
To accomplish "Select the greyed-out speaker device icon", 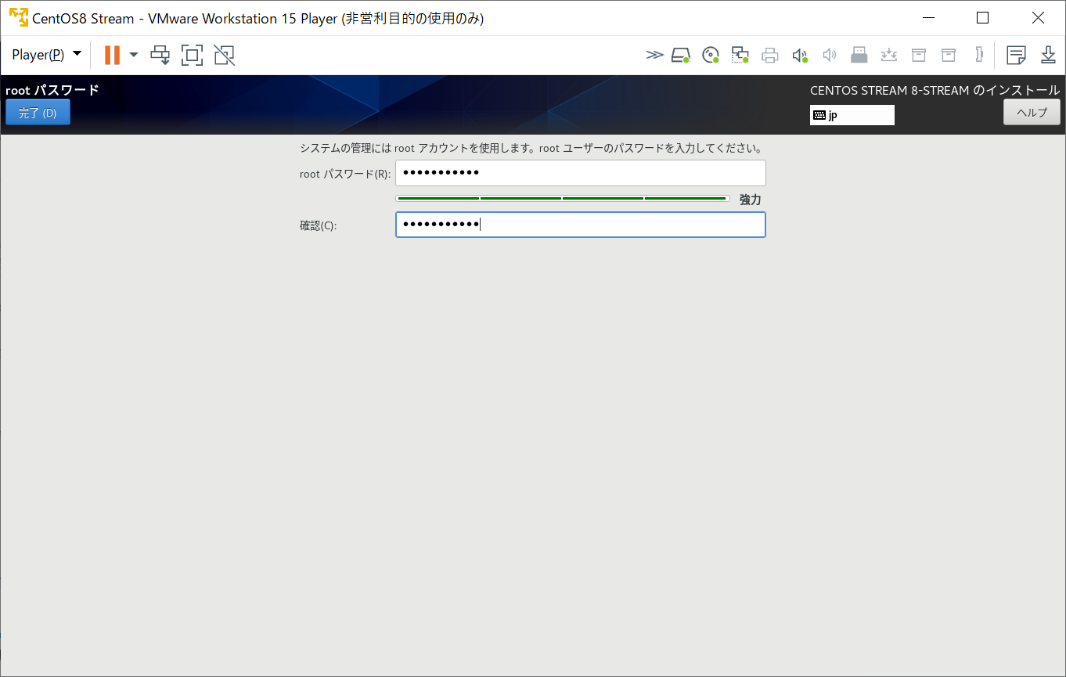I will pos(830,55).
